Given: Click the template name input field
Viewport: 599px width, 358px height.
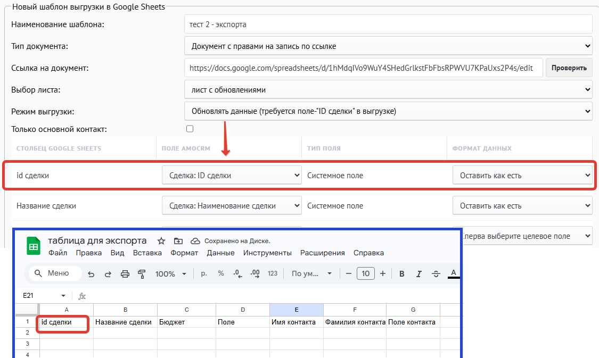Looking at the screenshot, I should (388, 24).
